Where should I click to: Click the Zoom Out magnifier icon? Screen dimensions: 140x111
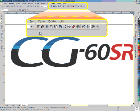pos(15,10)
